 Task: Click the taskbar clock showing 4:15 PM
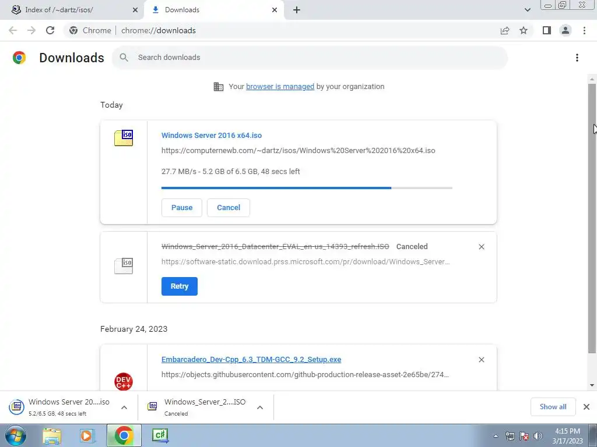click(x=568, y=435)
